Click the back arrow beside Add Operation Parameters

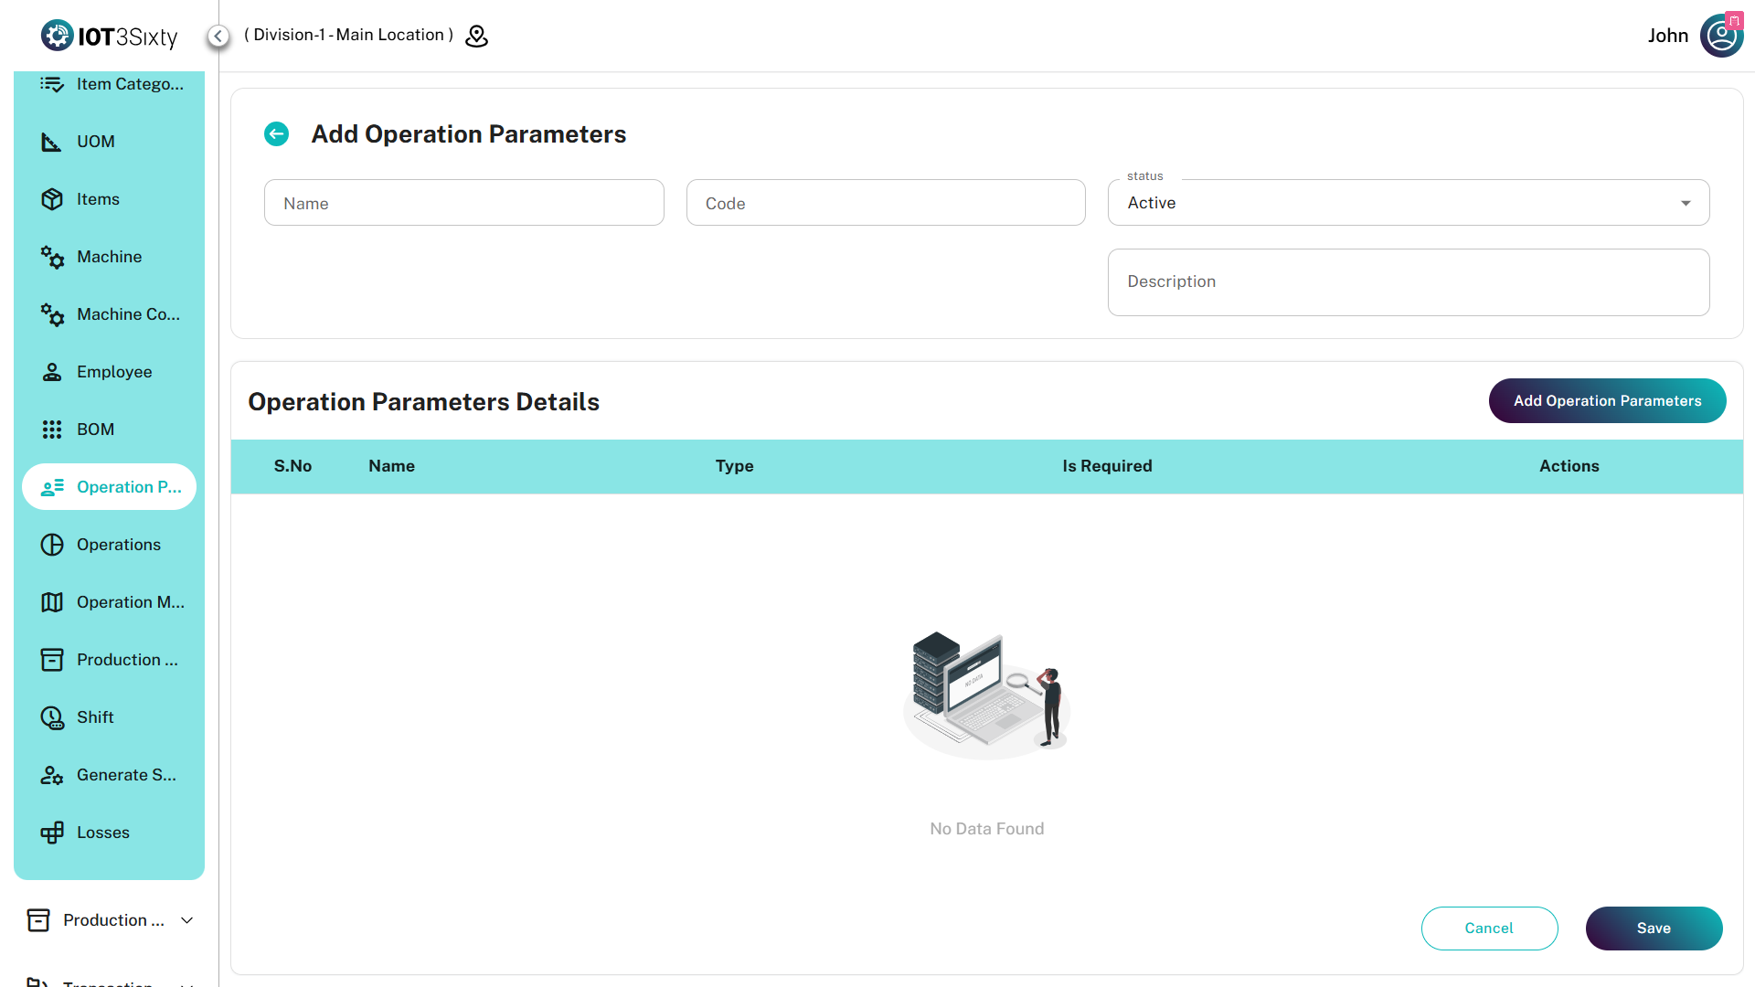[276, 134]
